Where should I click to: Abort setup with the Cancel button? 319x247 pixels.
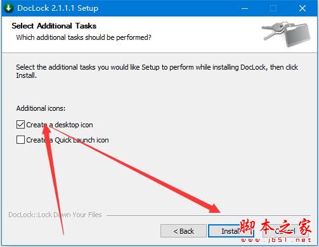[x=285, y=231]
